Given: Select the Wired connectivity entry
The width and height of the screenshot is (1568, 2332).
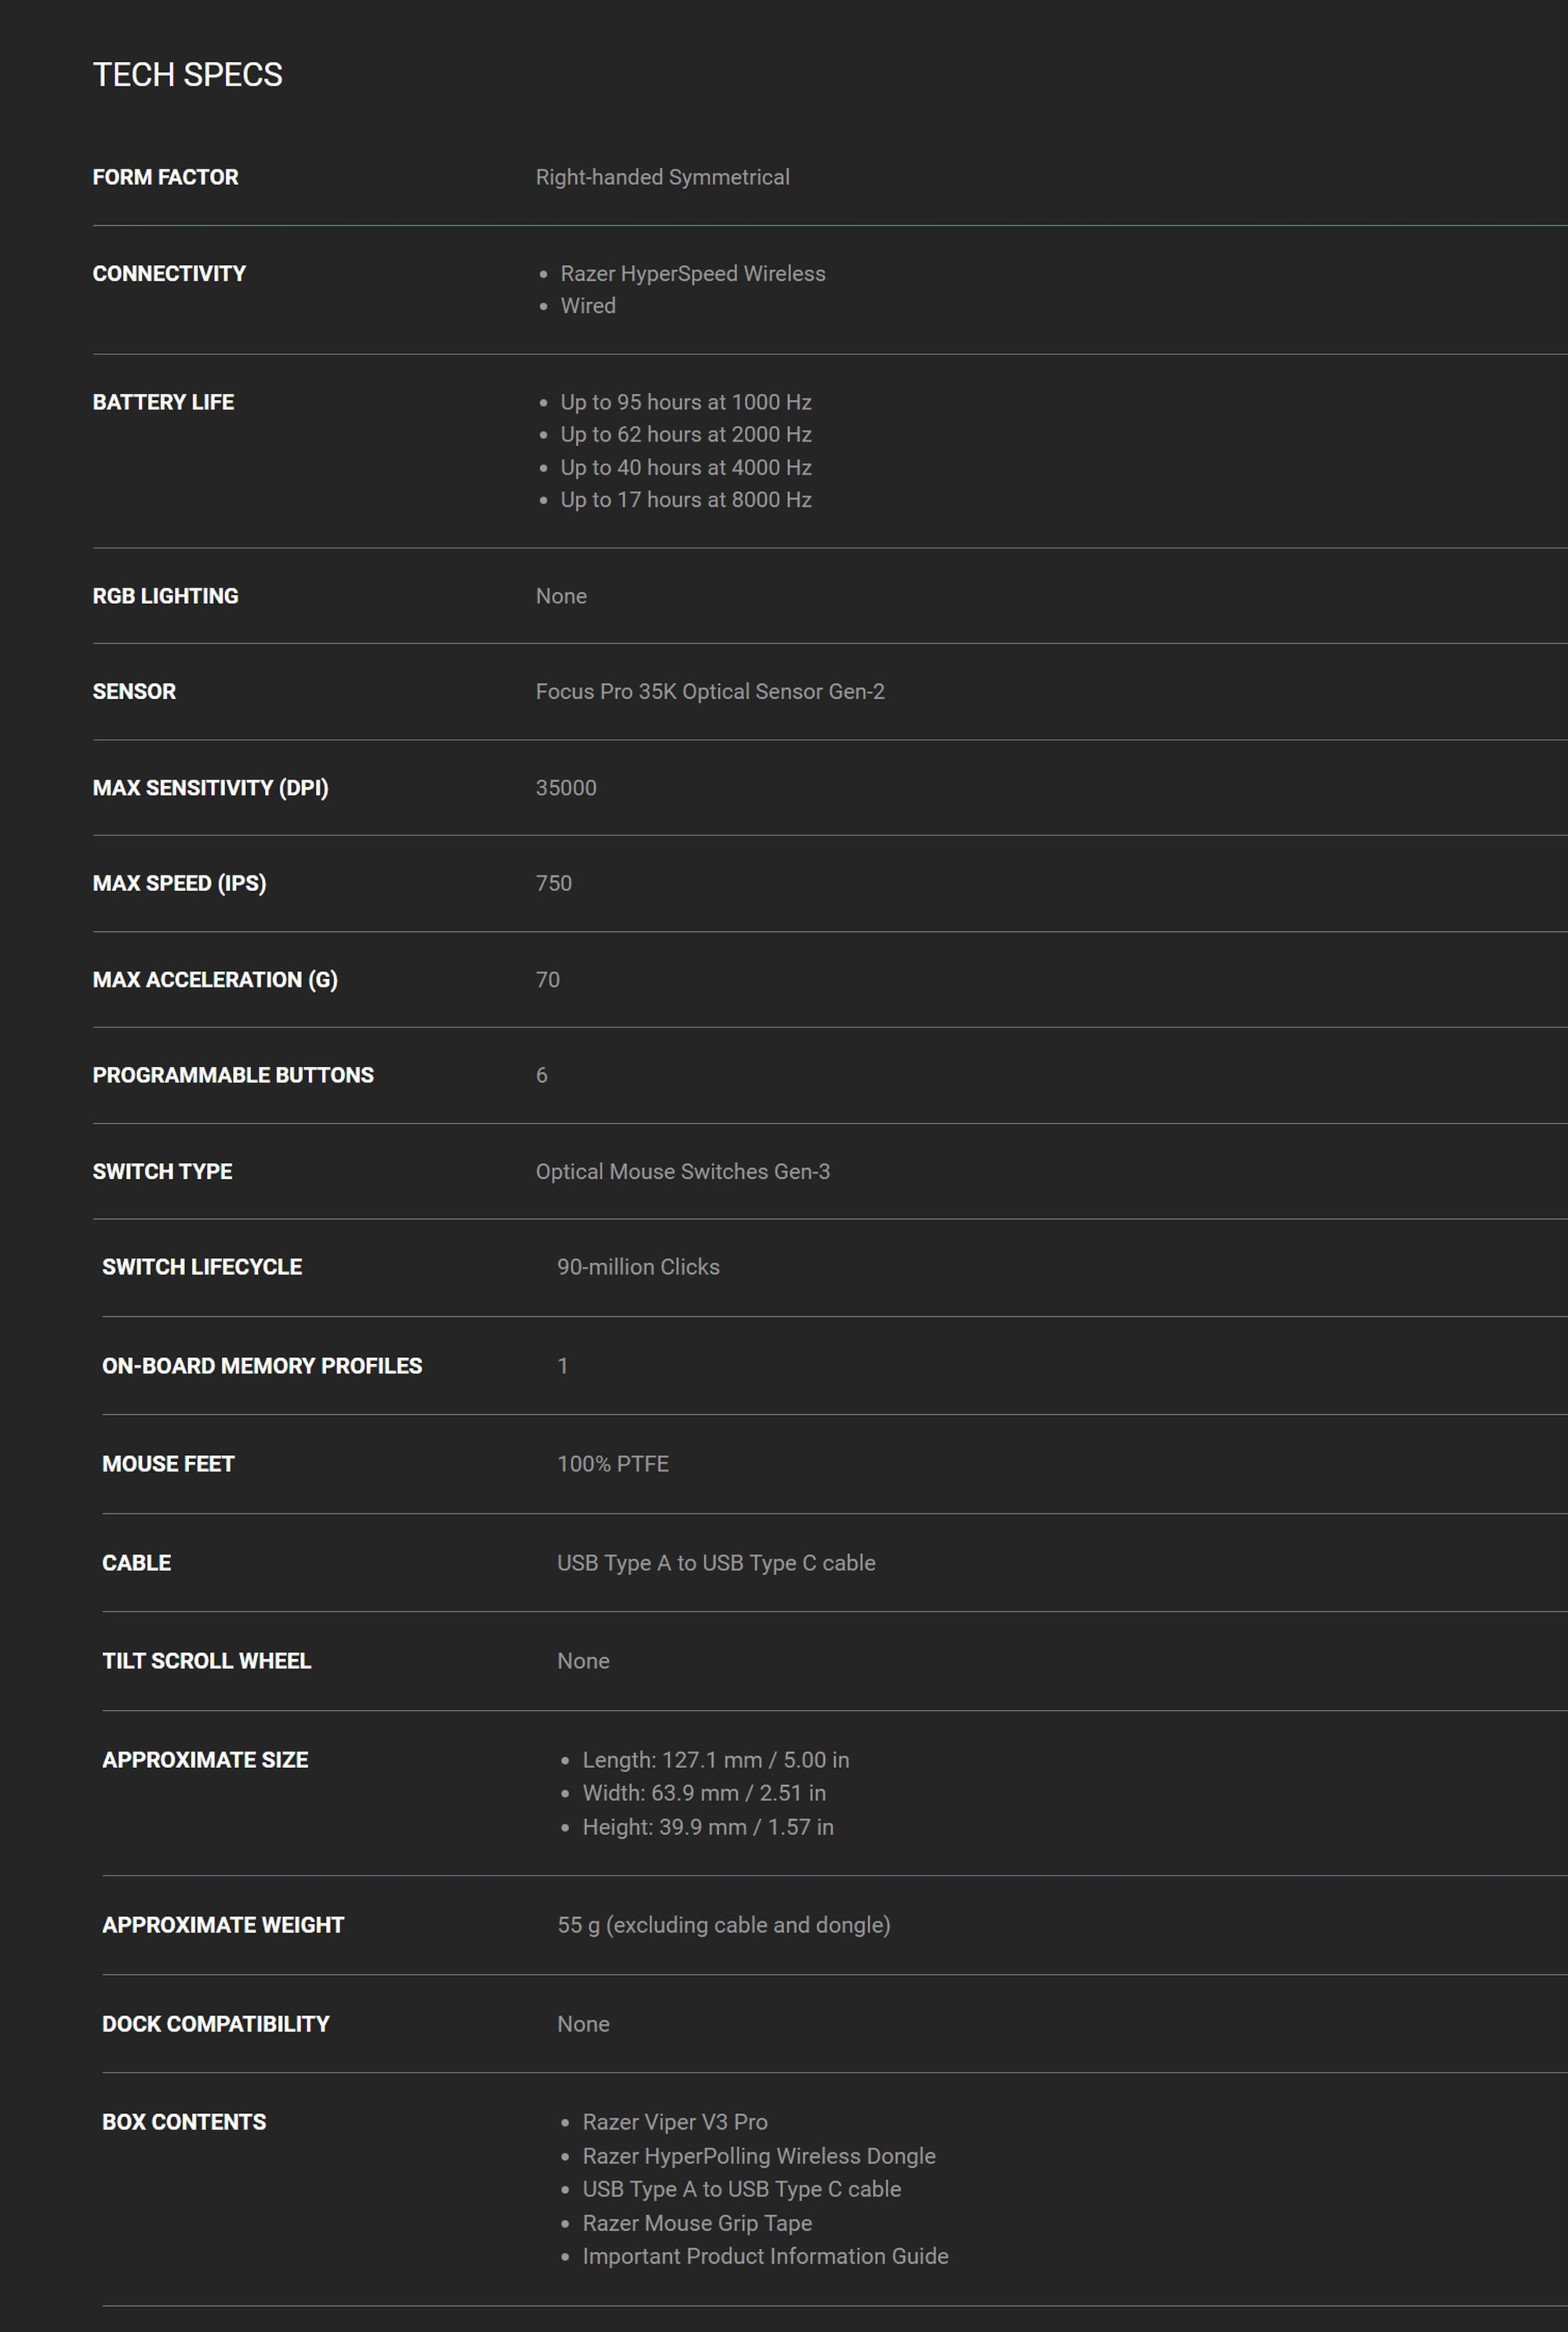Looking at the screenshot, I should (588, 306).
